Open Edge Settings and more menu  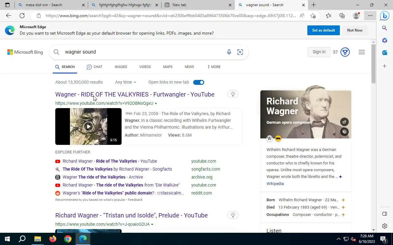point(370,16)
